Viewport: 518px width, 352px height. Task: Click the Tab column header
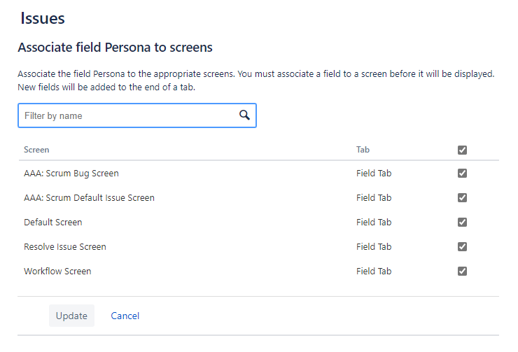point(363,150)
